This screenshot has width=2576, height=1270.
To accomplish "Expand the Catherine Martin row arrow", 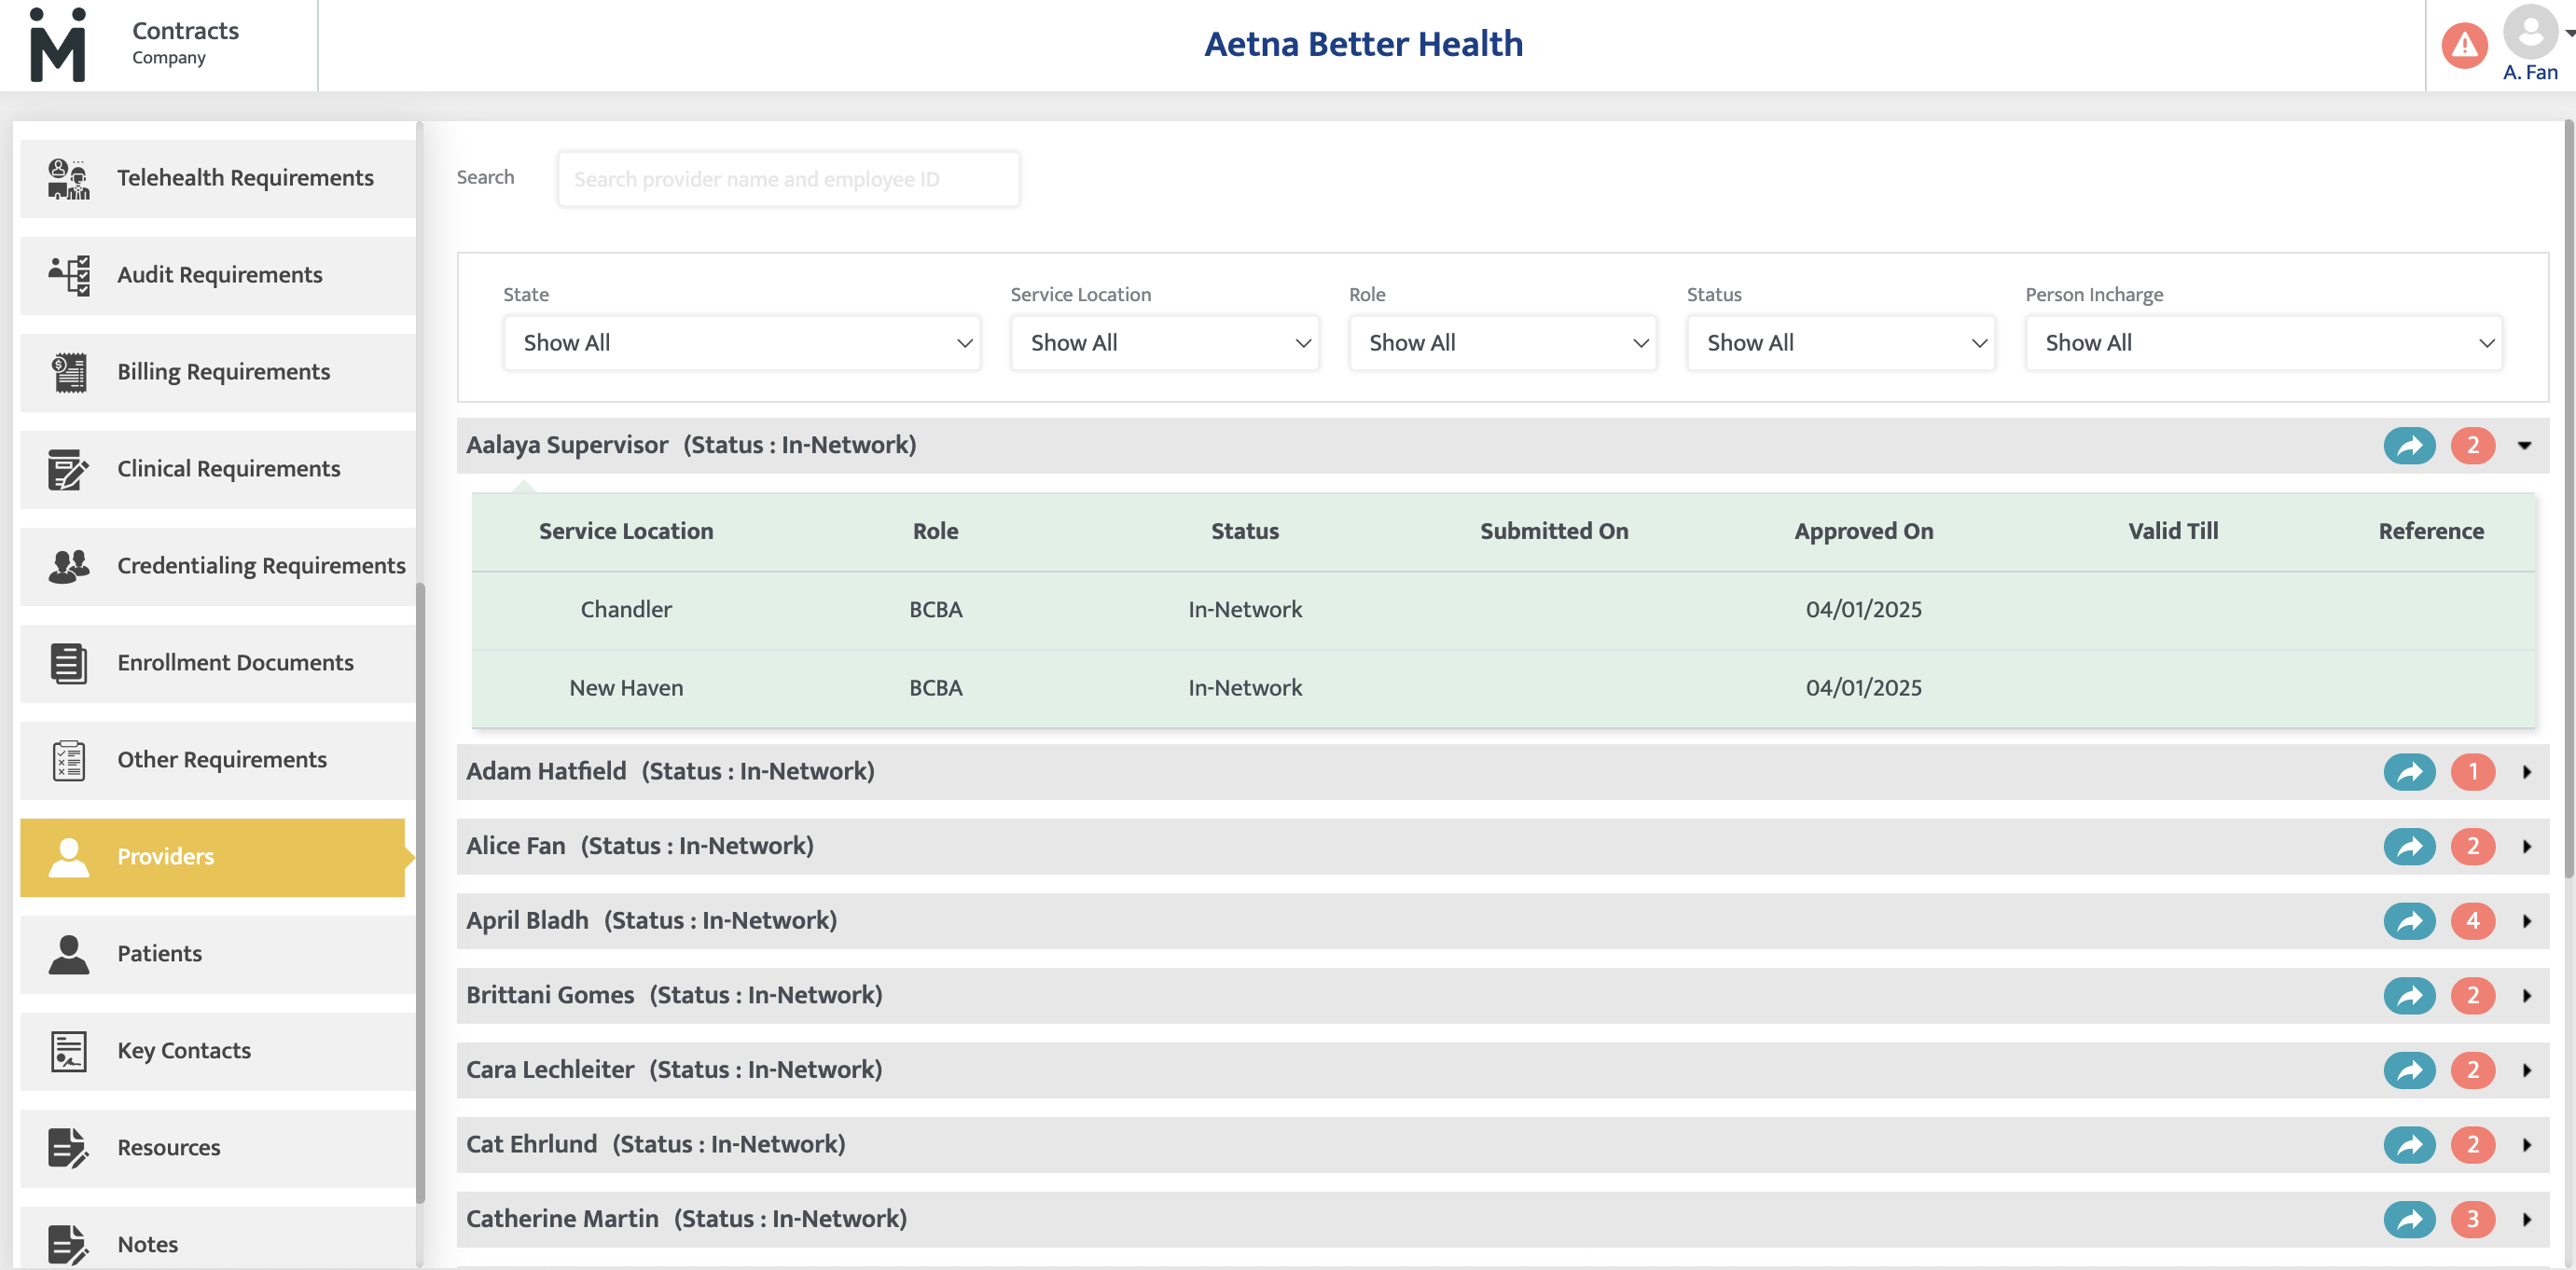I will 2526,1219.
